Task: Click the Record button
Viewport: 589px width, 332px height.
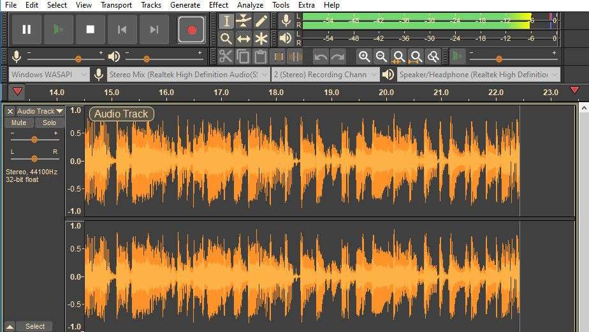Action: (x=190, y=29)
